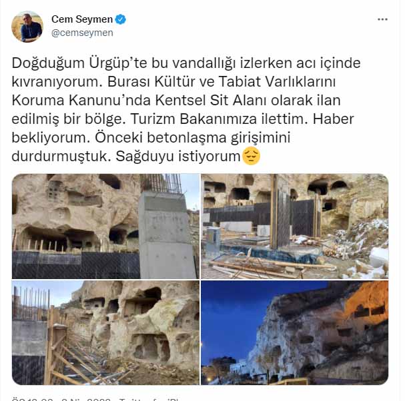Click the phrase Önceki betonlaşma girişimini
Screen dimensions: 405x401
coord(193,138)
